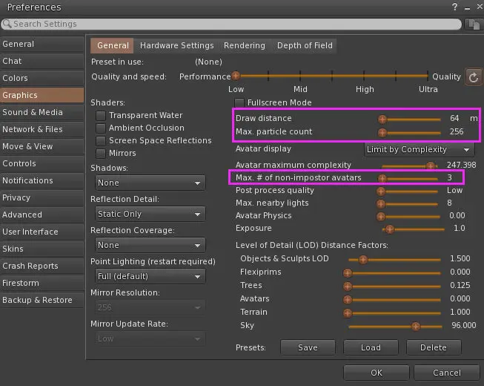Click the reset graphics to defaults icon

474,76
